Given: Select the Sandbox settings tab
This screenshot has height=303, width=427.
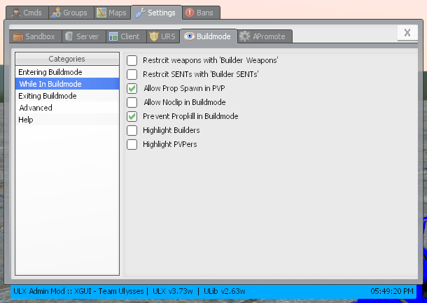Looking at the screenshot, I should point(35,36).
